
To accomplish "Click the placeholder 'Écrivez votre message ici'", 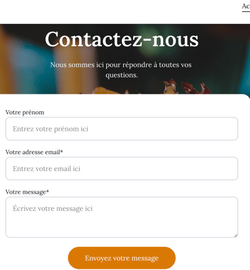I will point(52,209).
